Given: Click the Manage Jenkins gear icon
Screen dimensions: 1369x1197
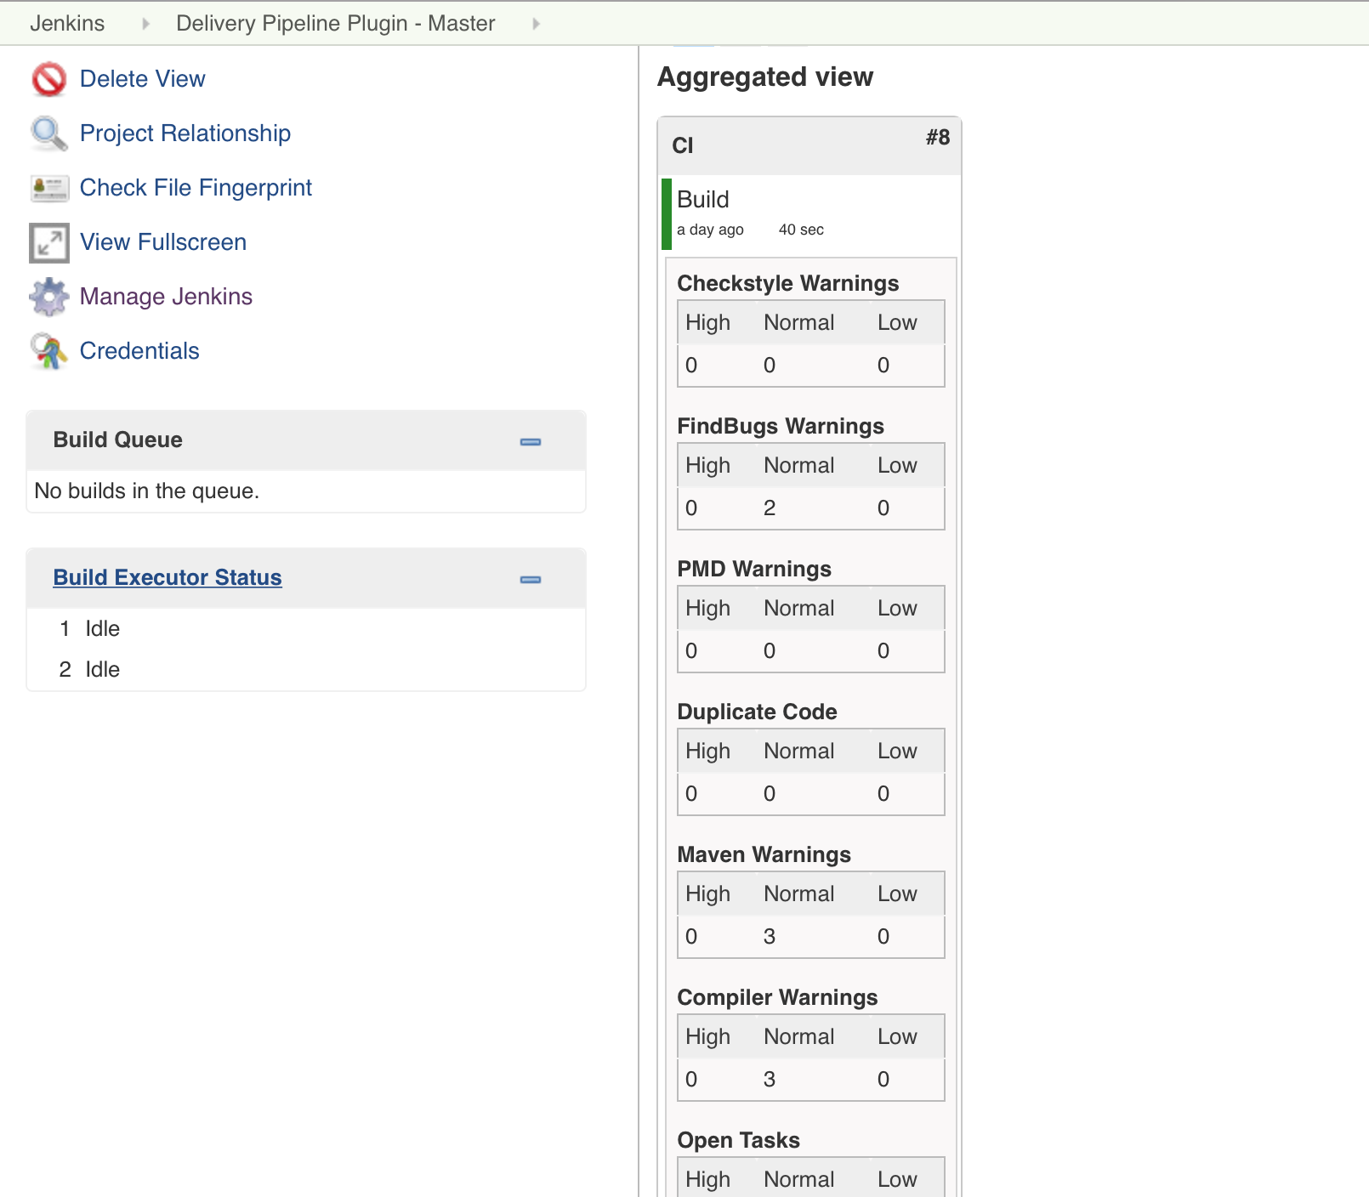Looking at the screenshot, I should 48,297.
